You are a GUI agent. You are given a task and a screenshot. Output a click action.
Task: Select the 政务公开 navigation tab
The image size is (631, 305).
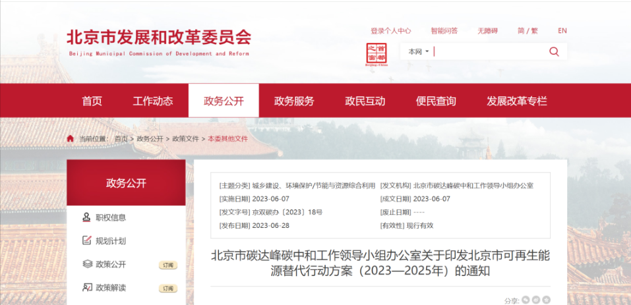(224, 101)
